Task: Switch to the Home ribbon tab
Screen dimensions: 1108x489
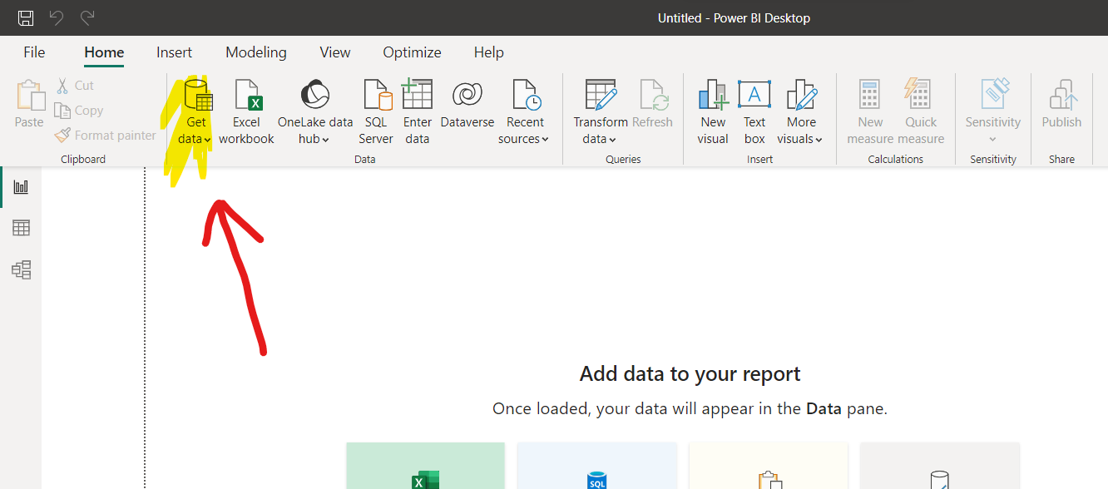Action: click(104, 52)
